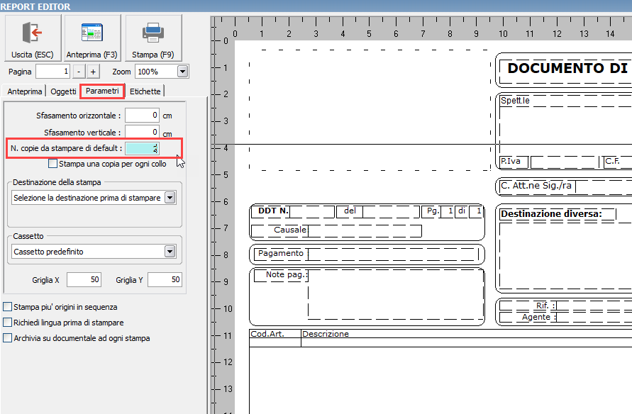Select the del label next to DDT N.

350,211
